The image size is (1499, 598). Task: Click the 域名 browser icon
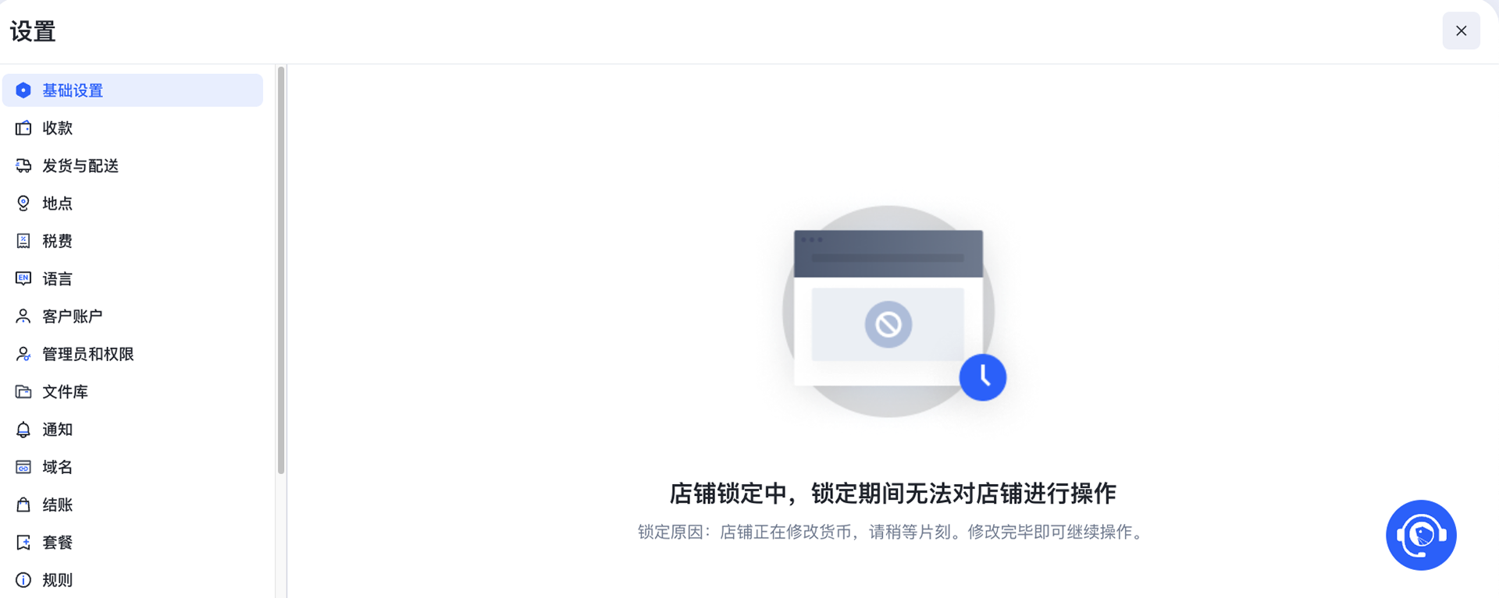pyautogui.click(x=23, y=467)
